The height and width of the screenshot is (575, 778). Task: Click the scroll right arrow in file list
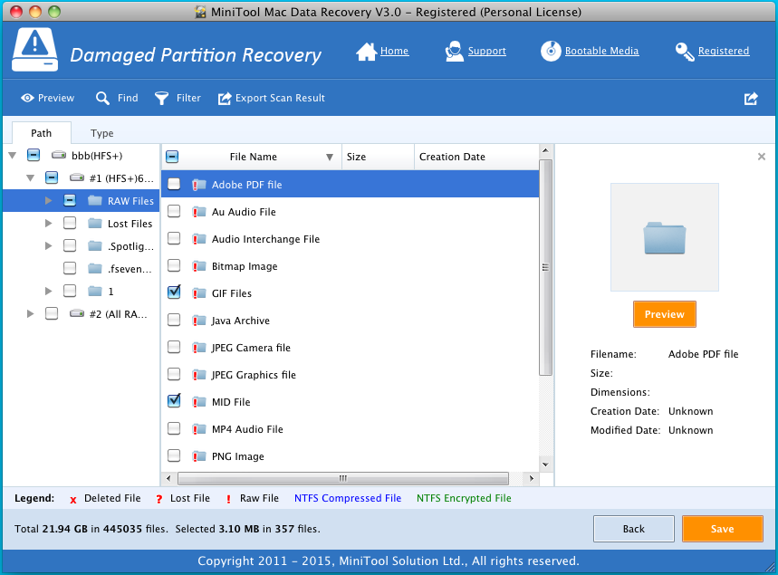tap(532, 478)
